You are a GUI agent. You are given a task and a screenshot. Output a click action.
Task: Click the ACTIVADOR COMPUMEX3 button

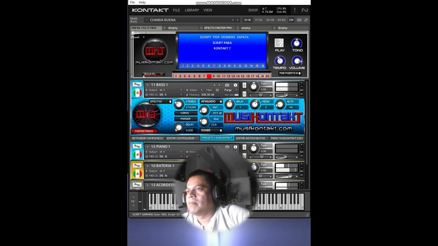click(147, 138)
